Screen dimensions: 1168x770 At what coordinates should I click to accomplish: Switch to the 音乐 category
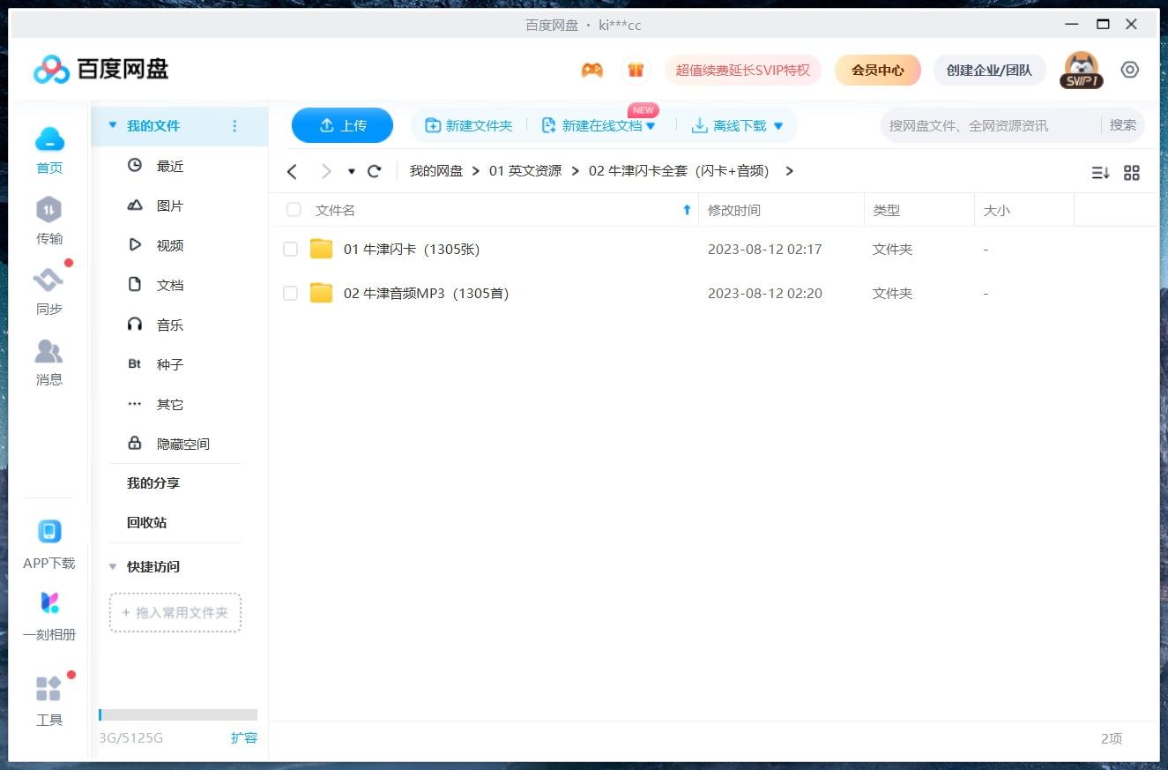click(x=169, y=324)
